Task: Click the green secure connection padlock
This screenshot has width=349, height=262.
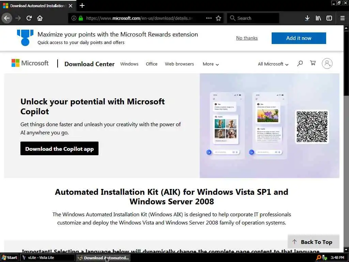Action: point(81,18)
